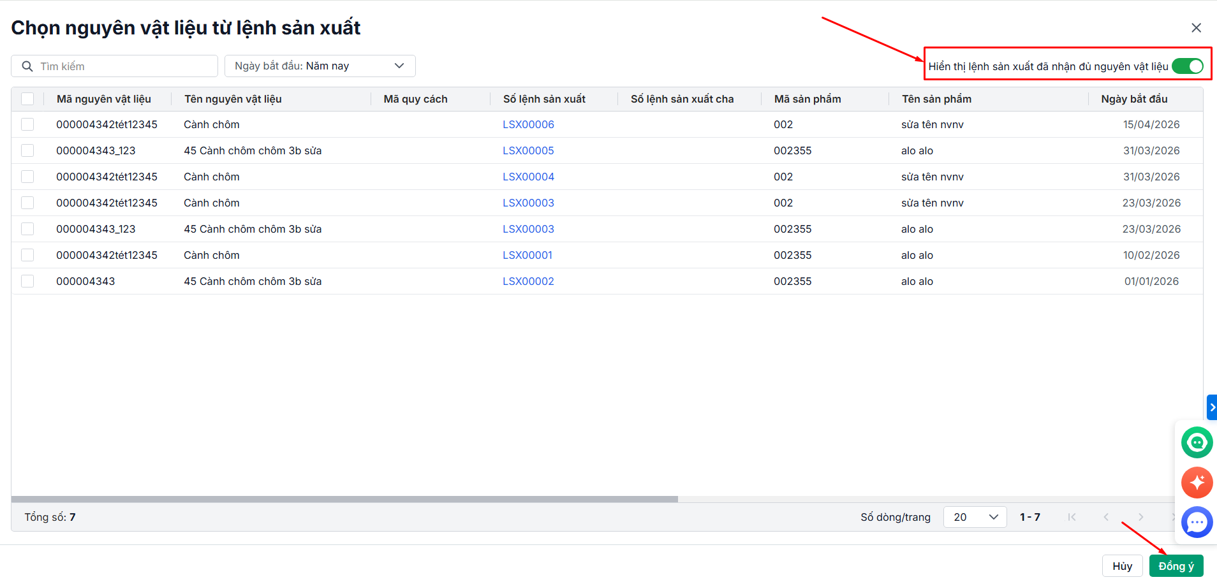The height and width of the screenshot is (582, 1217).
Task: Click material code 000004342tét12345 in the LSX00006 row
Action: pos(107,124)
